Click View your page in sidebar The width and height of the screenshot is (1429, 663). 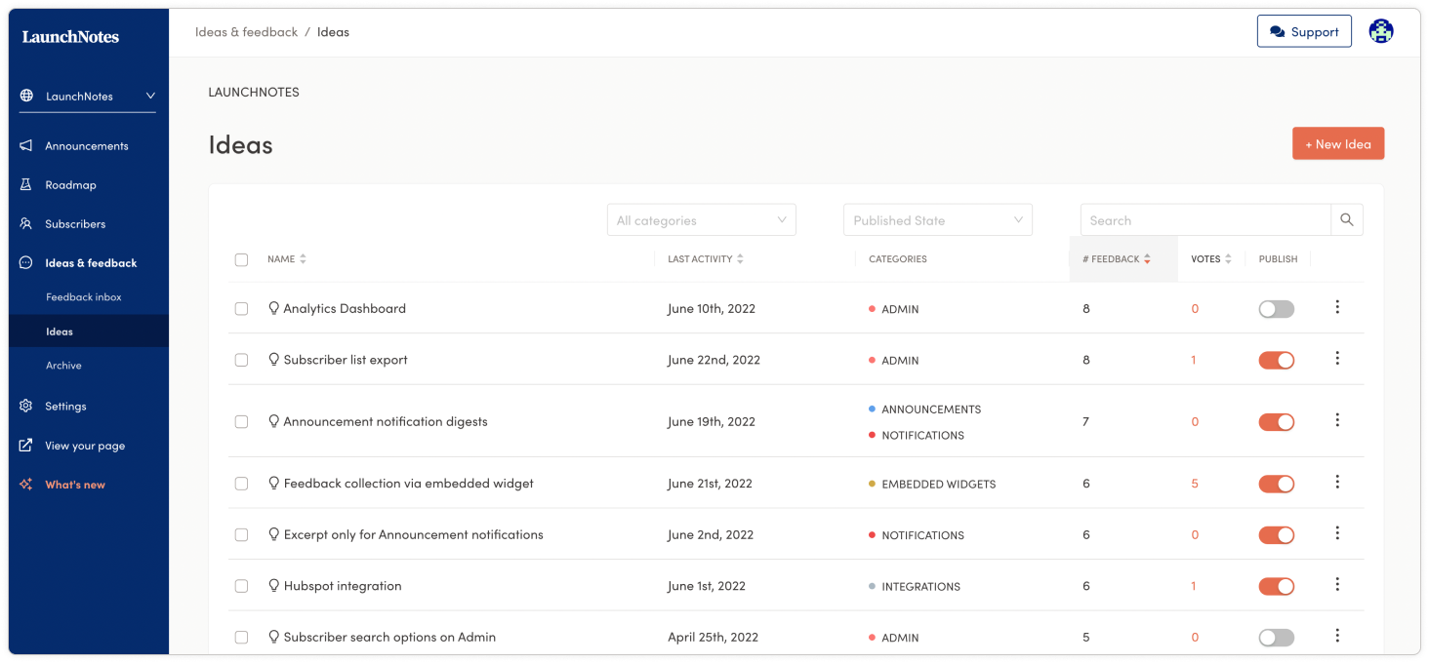point(85,446)
